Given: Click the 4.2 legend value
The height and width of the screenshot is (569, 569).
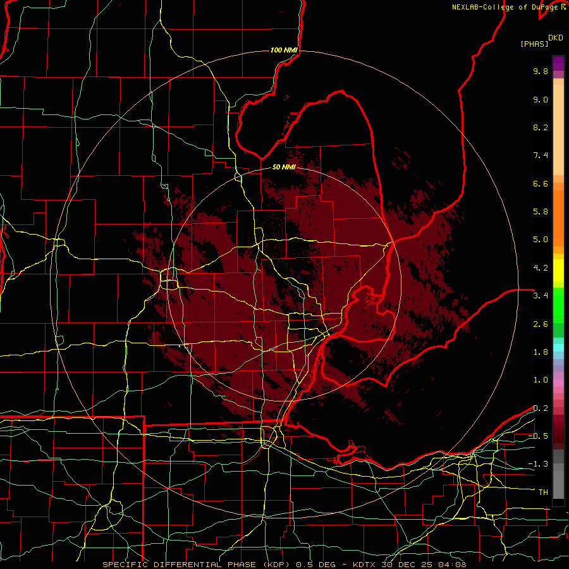Looking at the screenshot, I should click(x=541, y=268).
